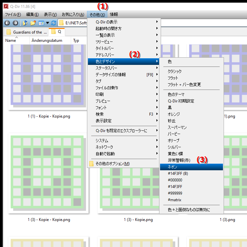The image size is (247, 247).
Task: Expand タイトルバー submenu
Action: tap(123, 48)
